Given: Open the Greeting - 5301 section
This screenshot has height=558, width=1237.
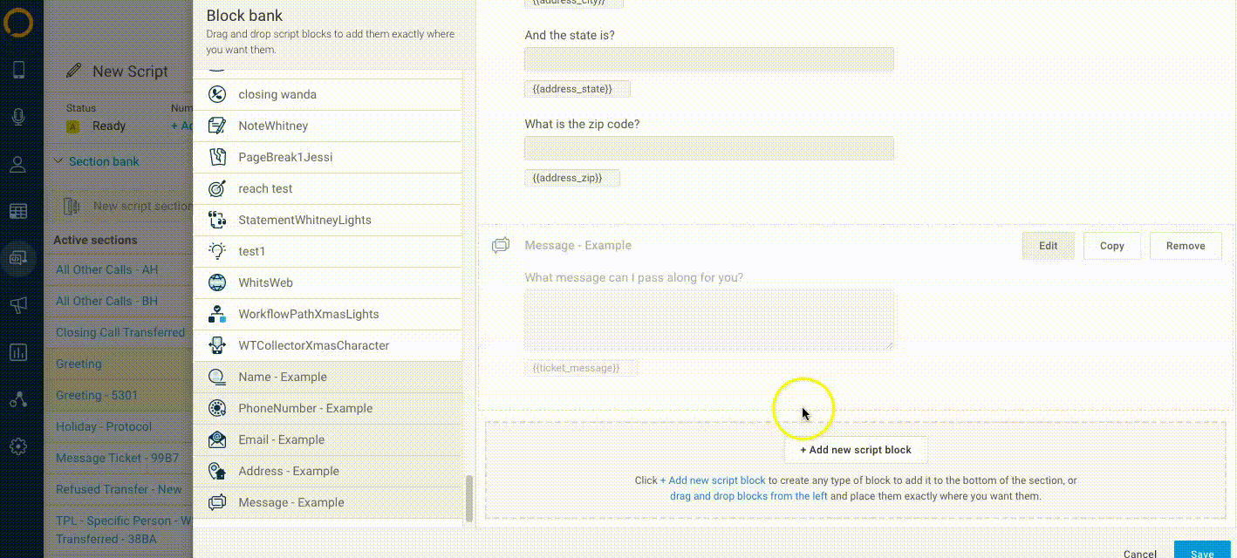Looking at the screenshot, I should pos(97,395).
